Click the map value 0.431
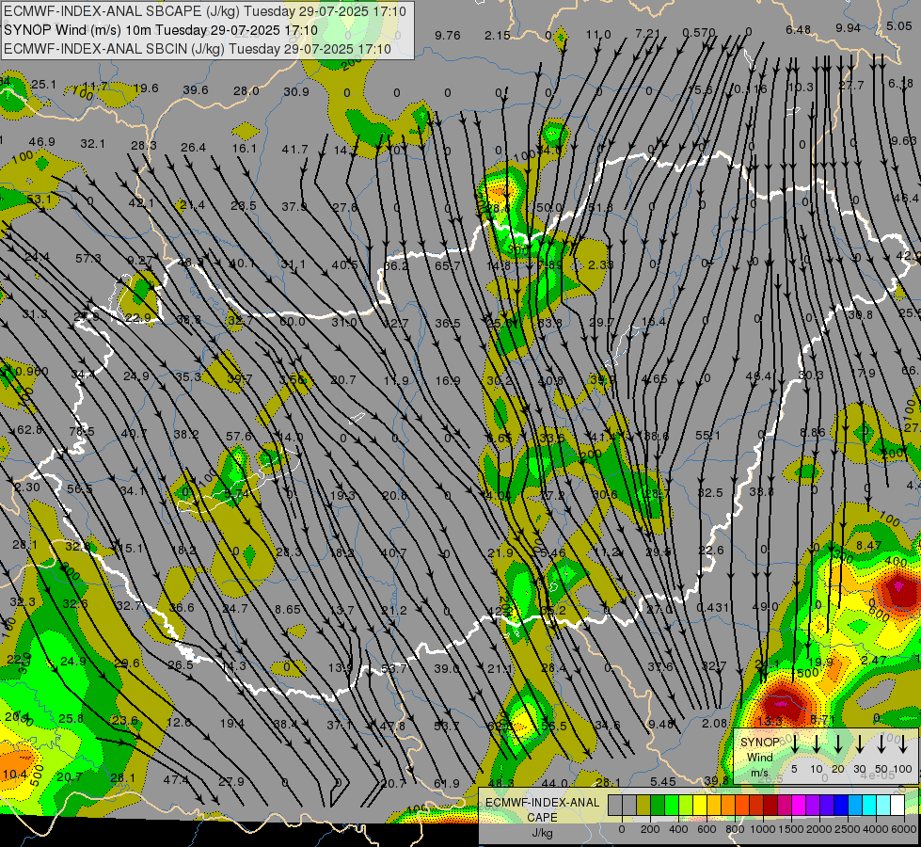Viewport: 921px width, 847px height. click(712, 607)
